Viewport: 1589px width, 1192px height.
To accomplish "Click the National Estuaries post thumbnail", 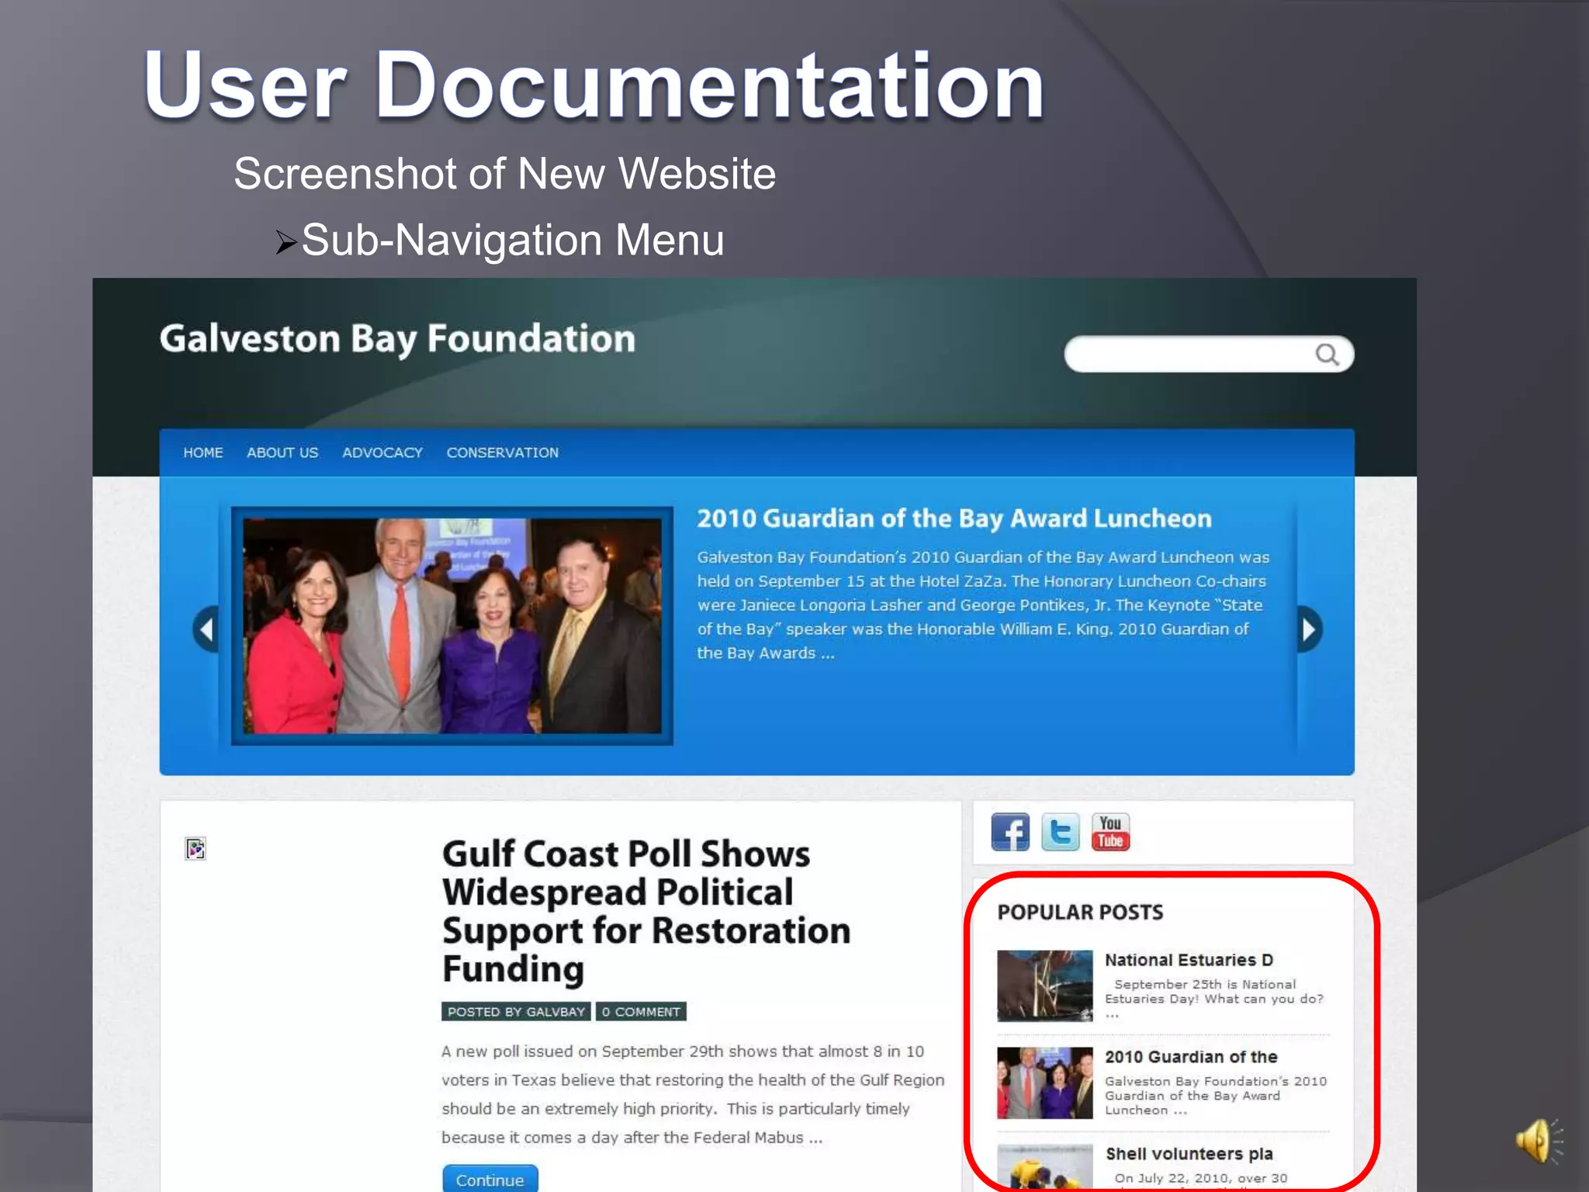I will (x=1045, y=986).
